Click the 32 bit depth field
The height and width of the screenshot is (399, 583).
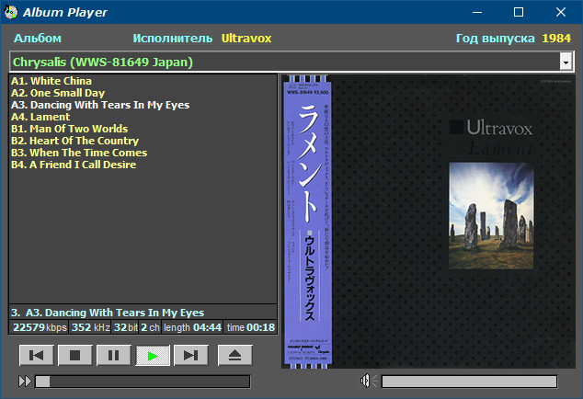(x=125, y=327)
